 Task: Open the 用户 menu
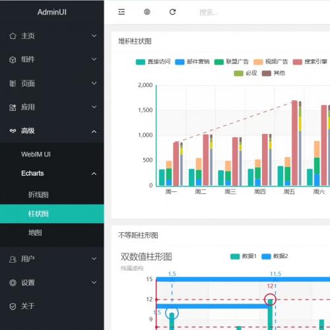(52, 259)
